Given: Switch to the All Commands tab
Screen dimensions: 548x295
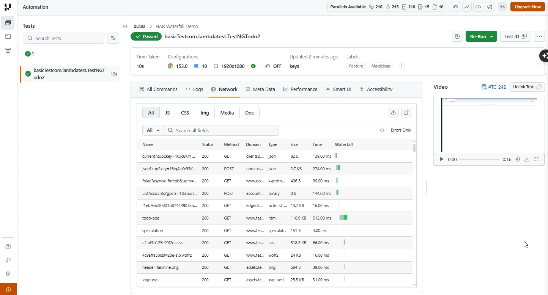Looking at the screenshot, I should pyautogui.click(x=158, y=89).
